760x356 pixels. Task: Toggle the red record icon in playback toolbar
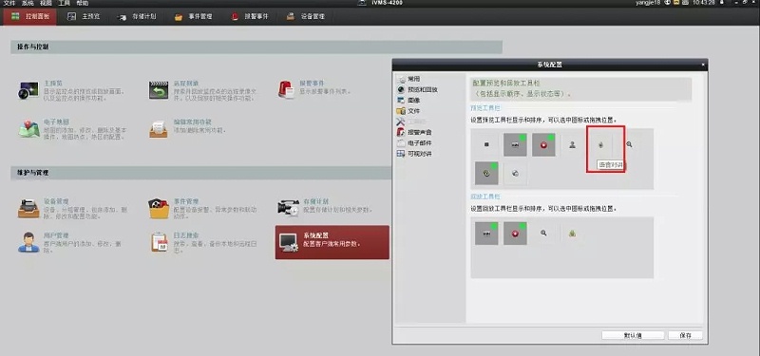coord(515,233)
